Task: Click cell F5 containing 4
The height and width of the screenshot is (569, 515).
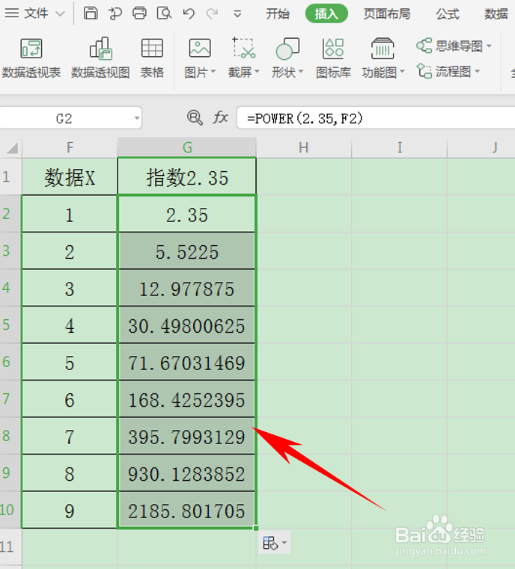Action: coord(70,325)
